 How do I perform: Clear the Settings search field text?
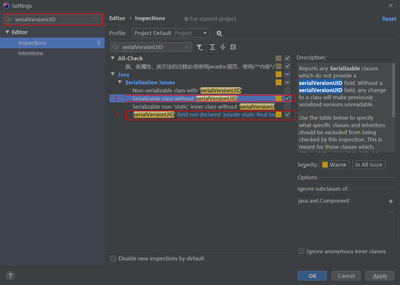tap(96, 19)
